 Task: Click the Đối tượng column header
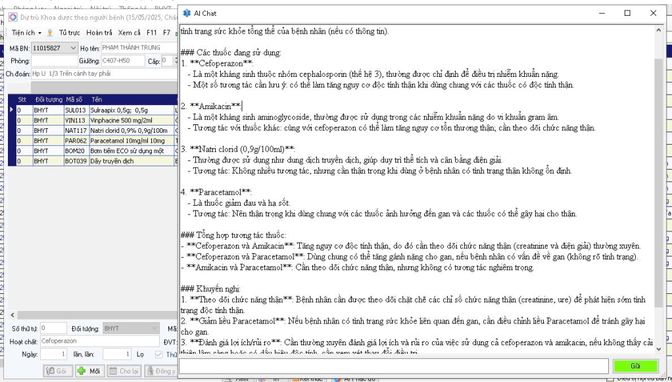49,99
